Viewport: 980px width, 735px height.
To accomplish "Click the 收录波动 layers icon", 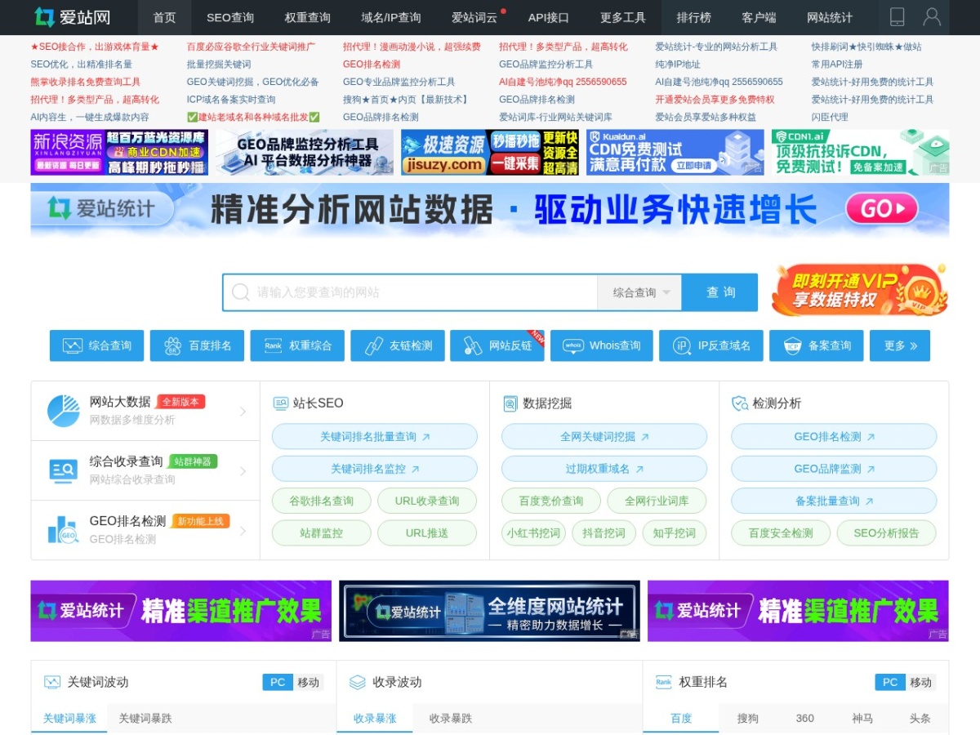I will (x=357, y=682).
